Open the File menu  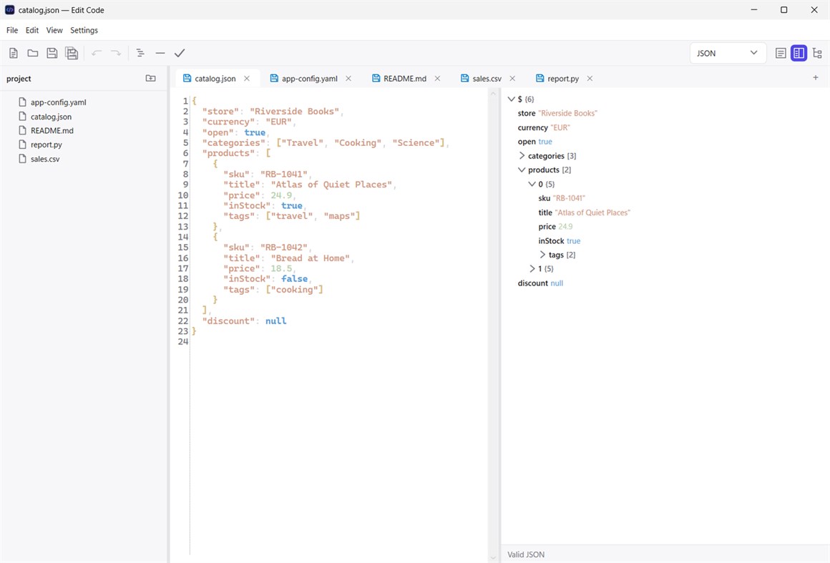tap(12, 30)
